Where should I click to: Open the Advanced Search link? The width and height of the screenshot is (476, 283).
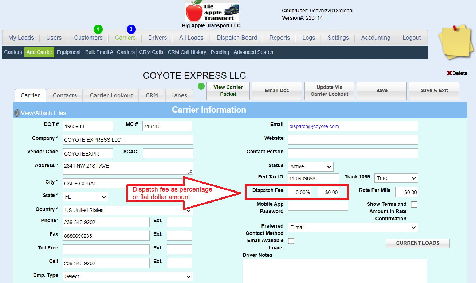pos(253,52)
